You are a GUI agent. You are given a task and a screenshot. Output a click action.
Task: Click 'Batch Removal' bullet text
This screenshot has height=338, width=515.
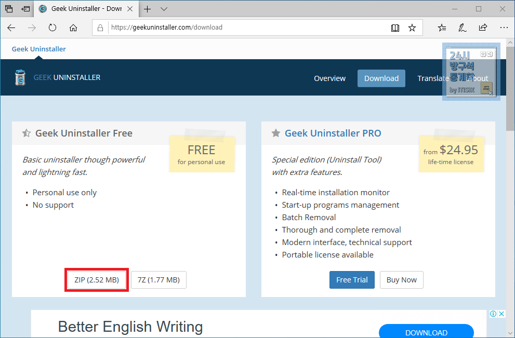(x=309, y=217)
